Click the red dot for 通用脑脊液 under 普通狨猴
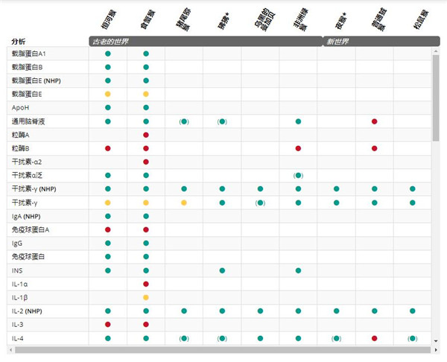 [x=374, y=121]
